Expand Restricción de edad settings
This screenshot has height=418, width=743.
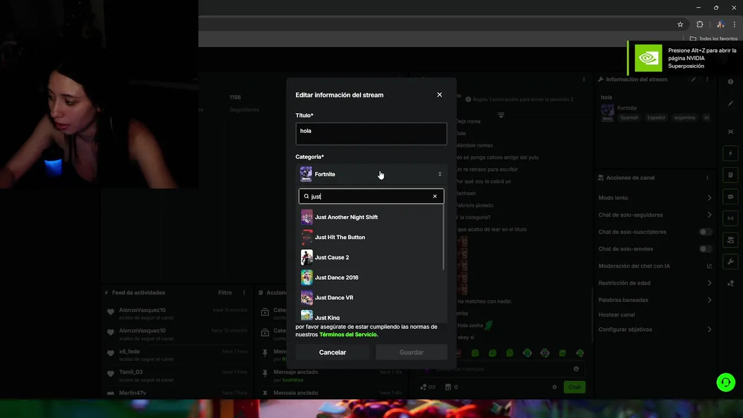709,283
